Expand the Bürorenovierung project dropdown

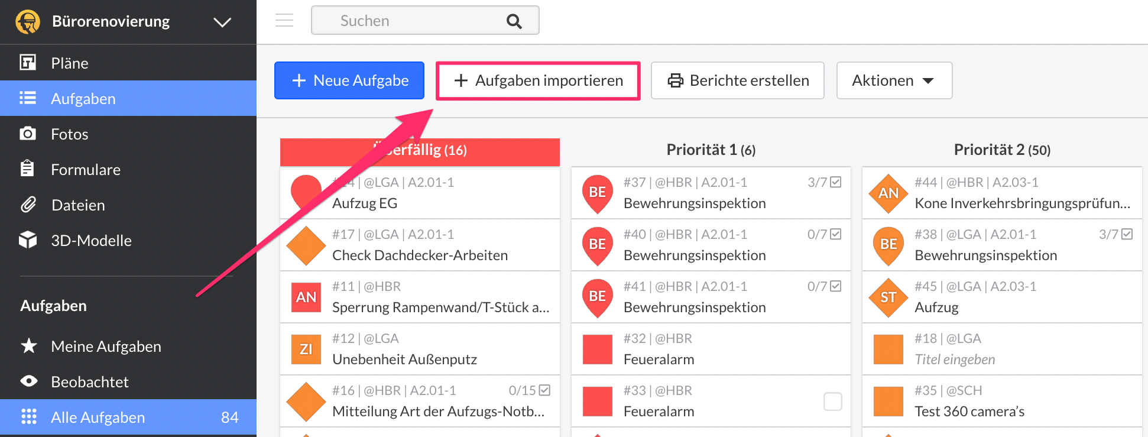[222, 22]
